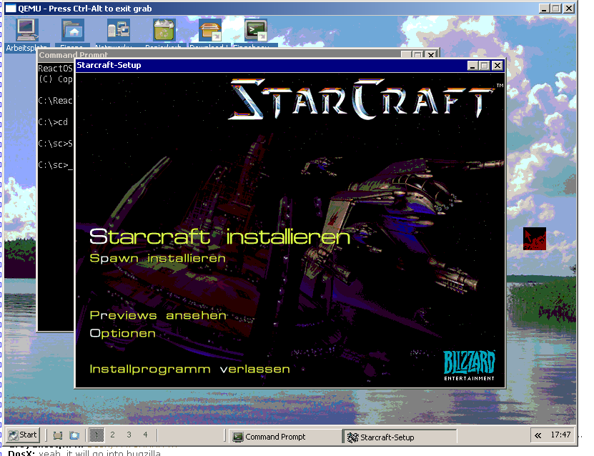The image size is (594, 456).
Task: Switch to Command Prompt from the taskbar
Action: (x=285, y=437)
